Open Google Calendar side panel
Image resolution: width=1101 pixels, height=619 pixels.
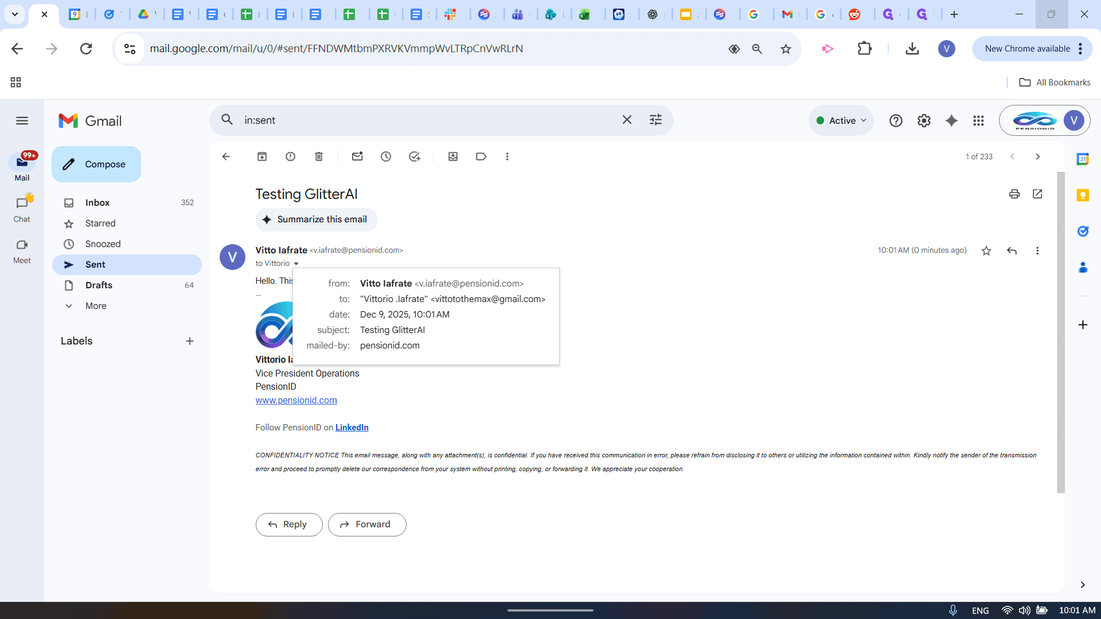coord(1083,159)
